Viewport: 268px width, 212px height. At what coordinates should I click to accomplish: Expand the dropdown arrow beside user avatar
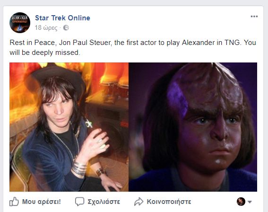tap(250, 202)
